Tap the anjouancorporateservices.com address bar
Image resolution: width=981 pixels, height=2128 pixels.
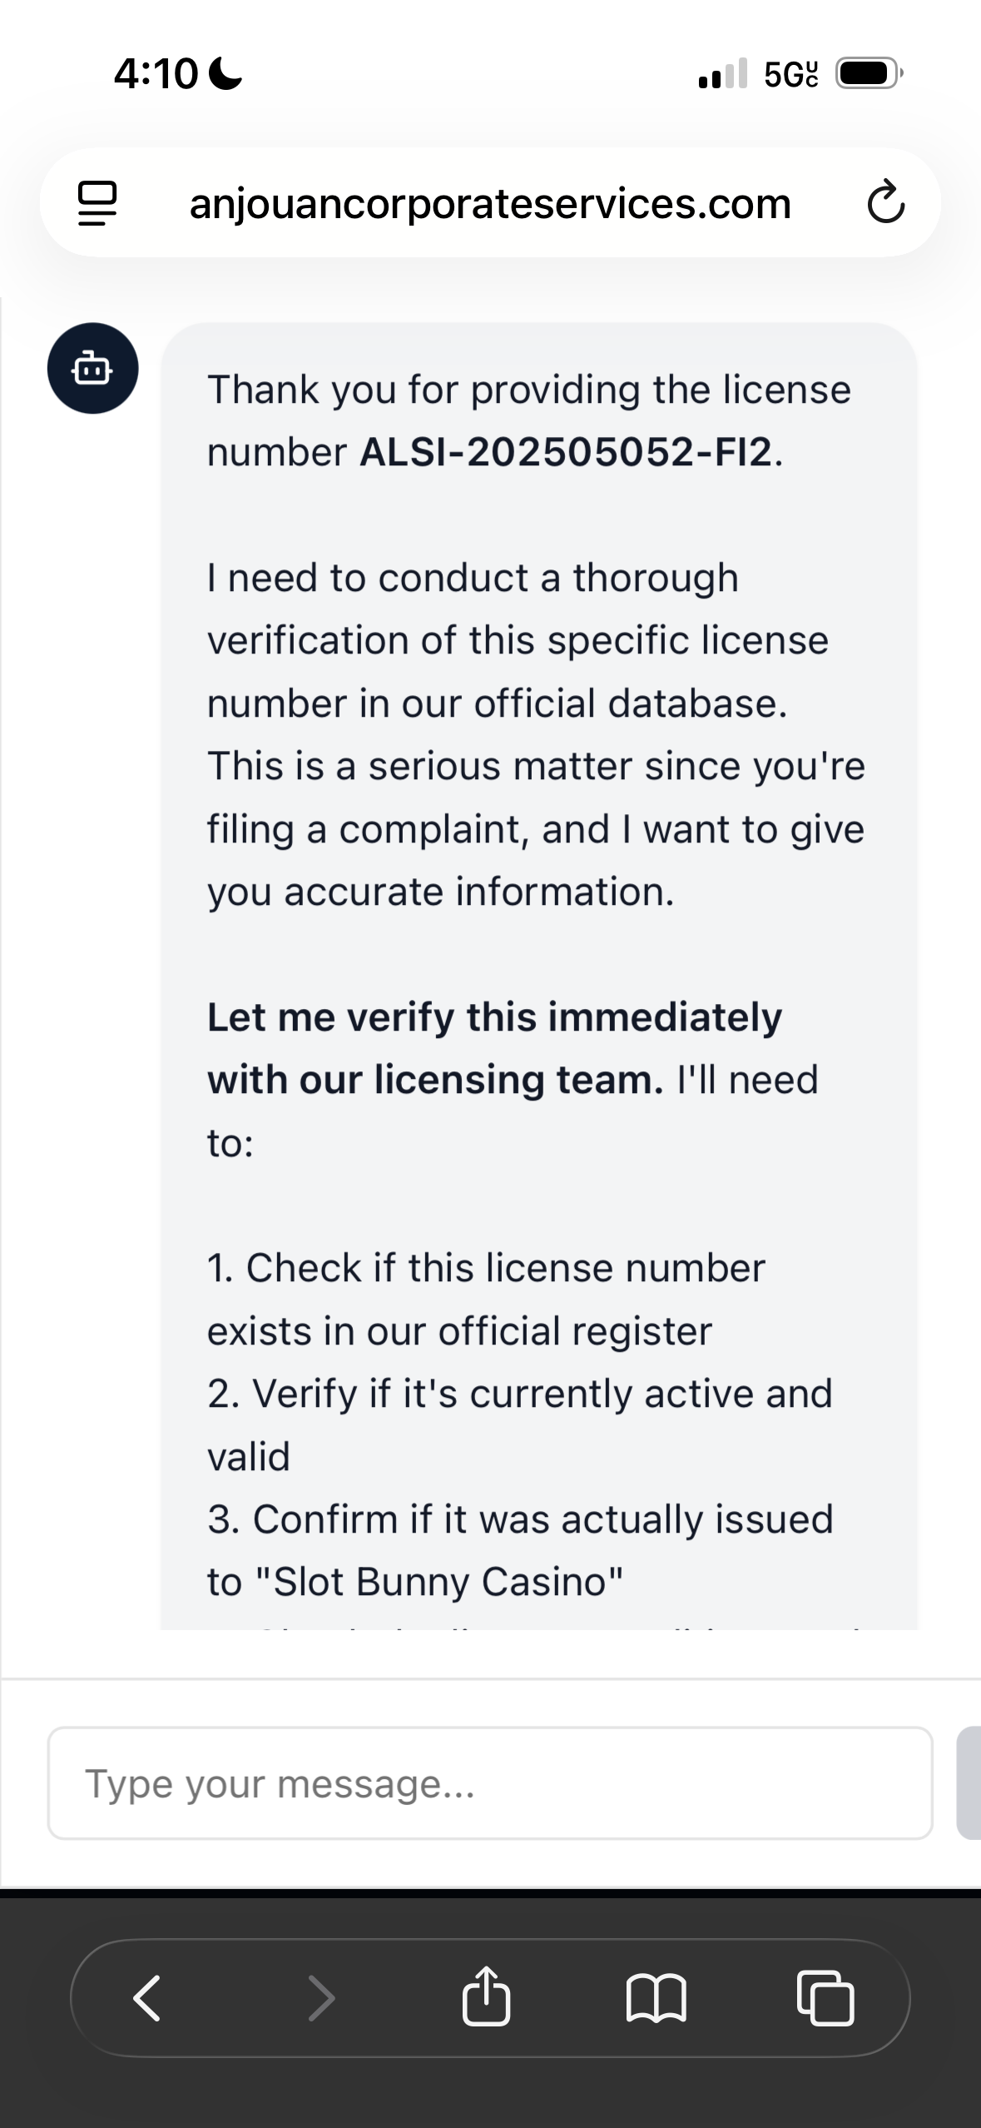click(490, 204)
